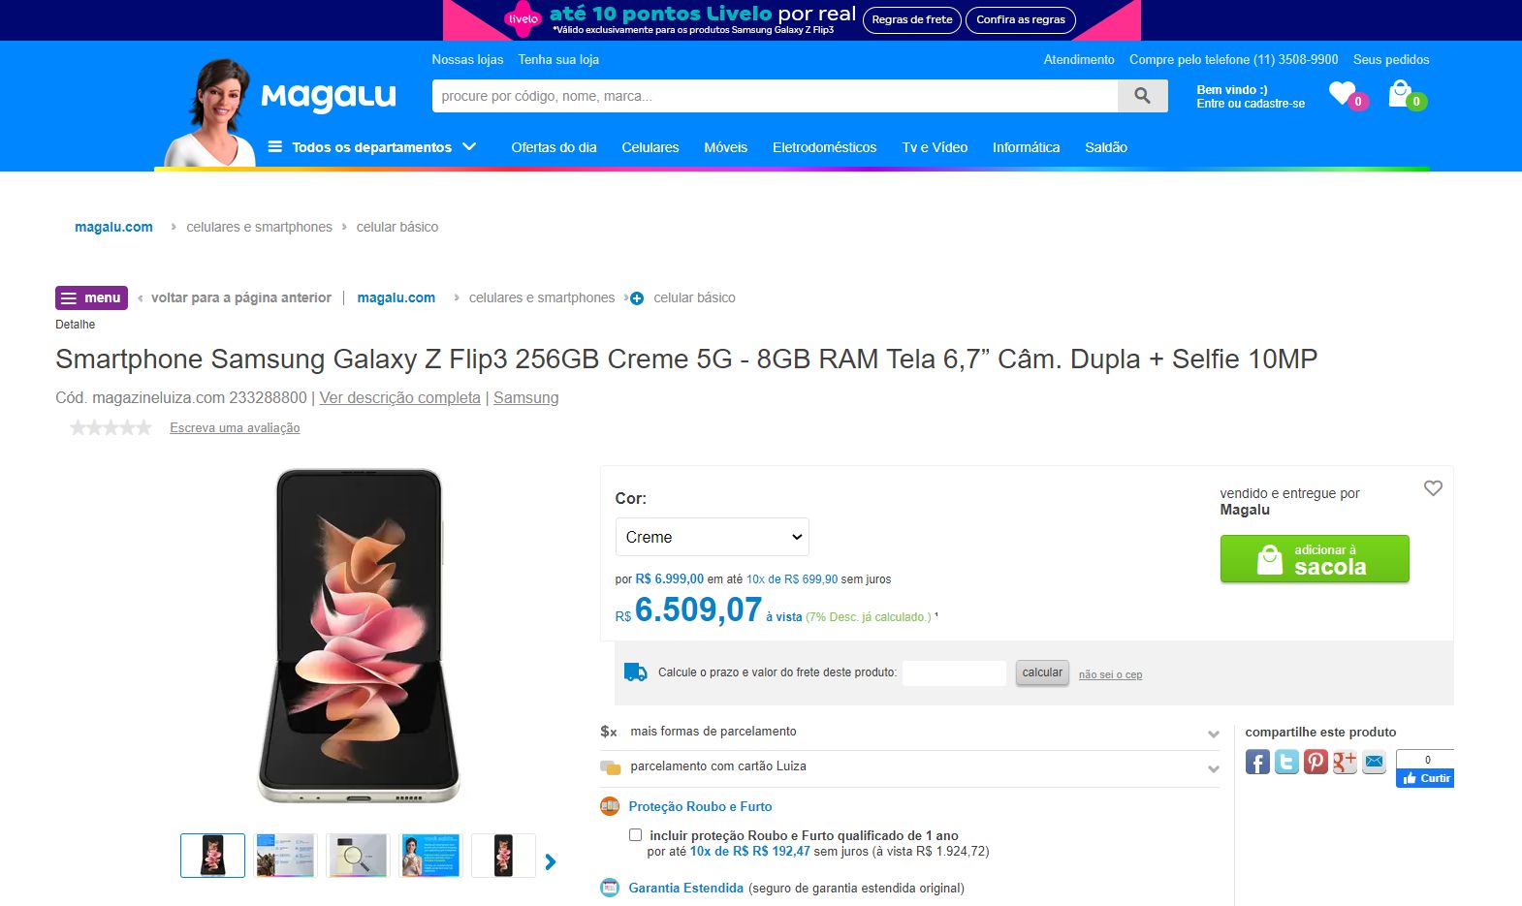Expand mais formas de parcelamento
This screenshot has width=1522, height=906.
click(909, 732)
